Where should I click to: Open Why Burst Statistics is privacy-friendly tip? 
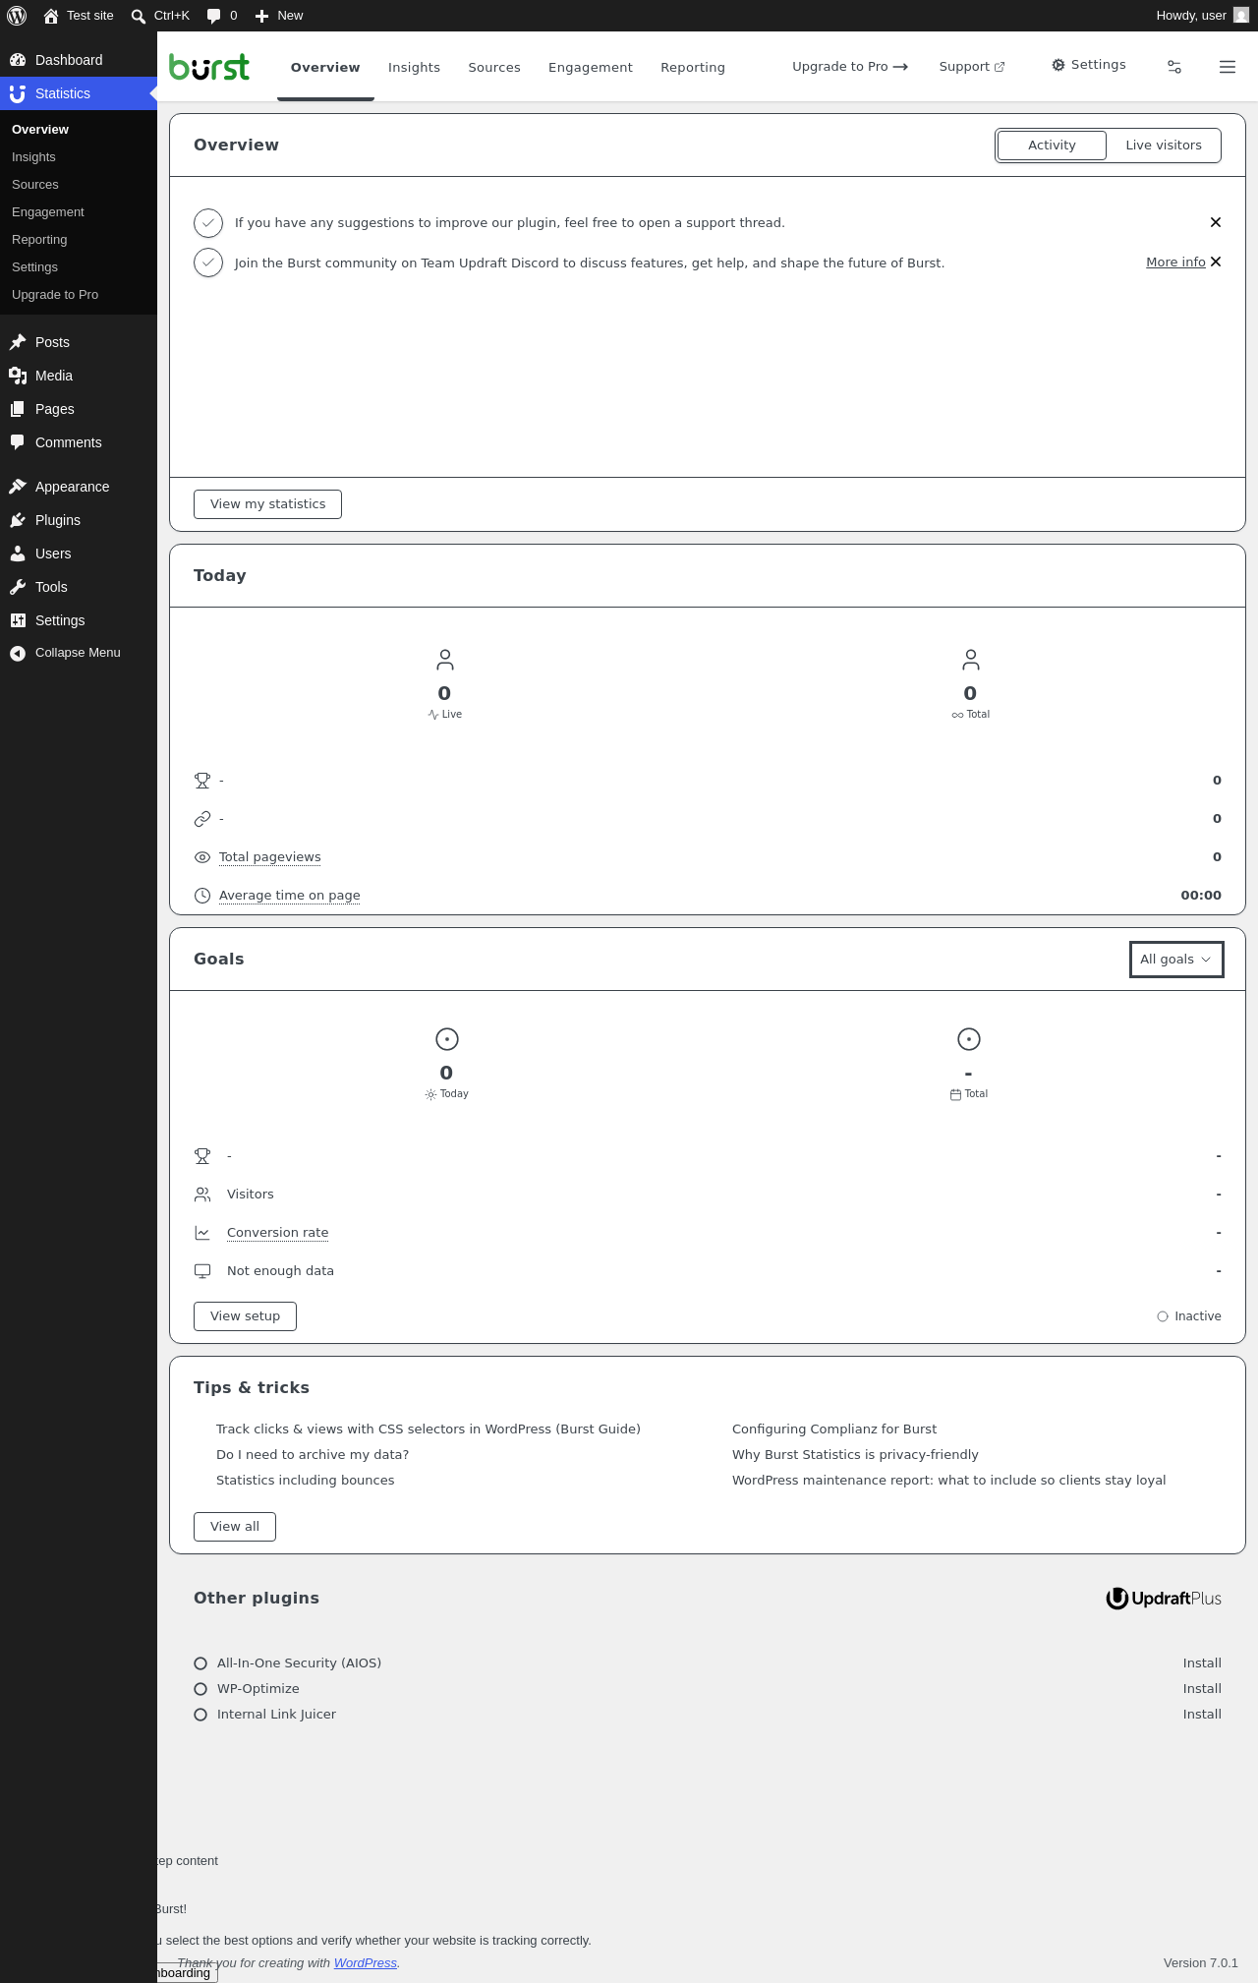point(855,1455)
